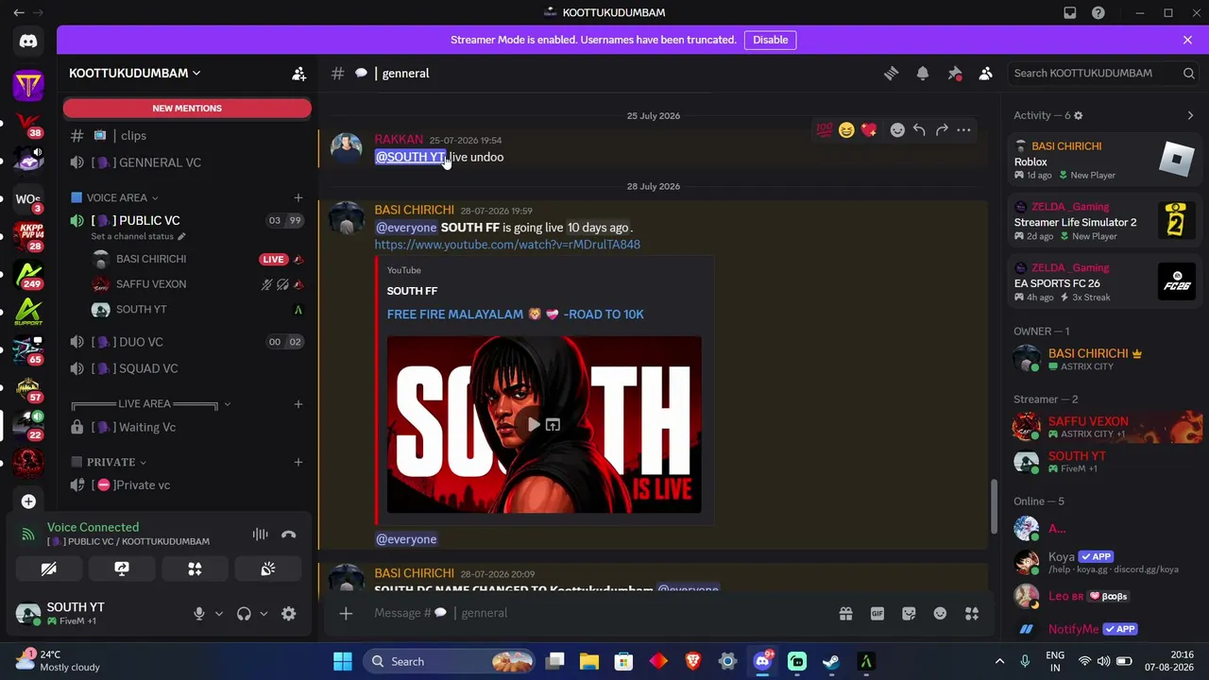Image resolution: width=1209 pixels, height=680 pixels.
Task: Focus the Search KOOTTUKUDUMBAM field
Action: 1101,74
